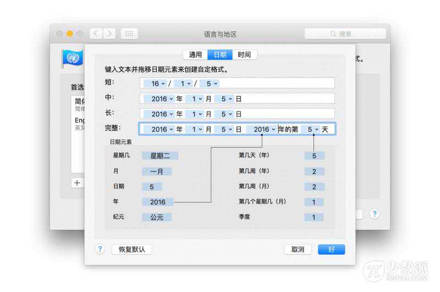Open the day 5 dropdown in the 中 row
440x292 pixels.
224,99
